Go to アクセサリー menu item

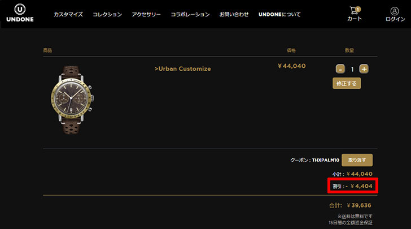pos(146,14)
